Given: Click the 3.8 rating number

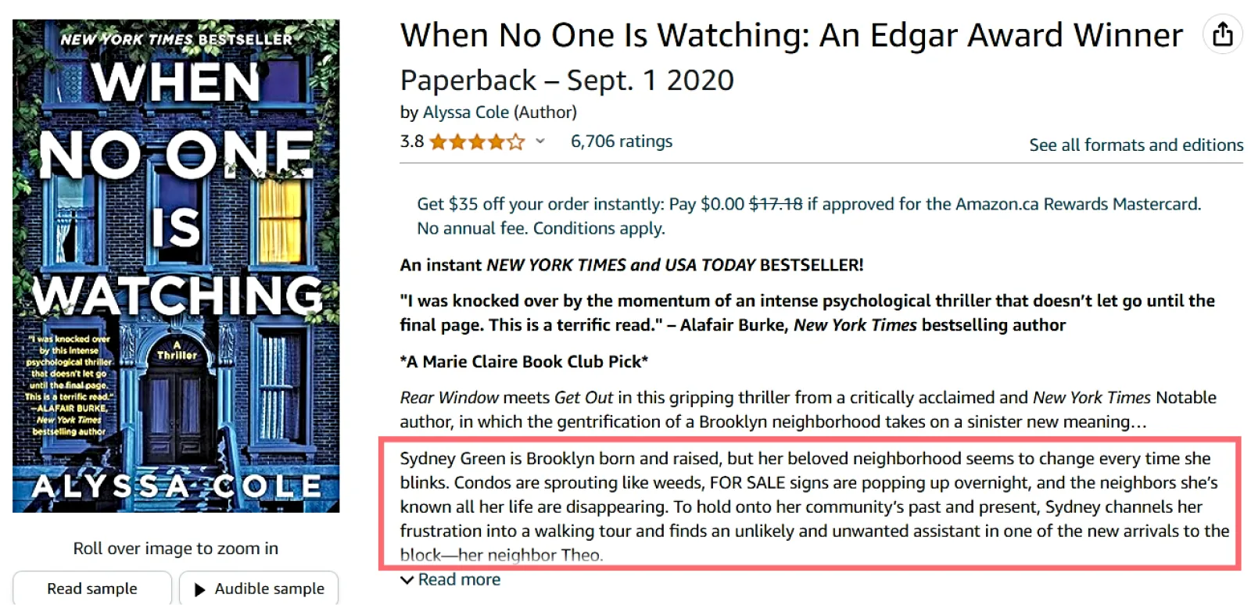Looking at the screenshot, I should pyautogui.click(x=411, y=141).
